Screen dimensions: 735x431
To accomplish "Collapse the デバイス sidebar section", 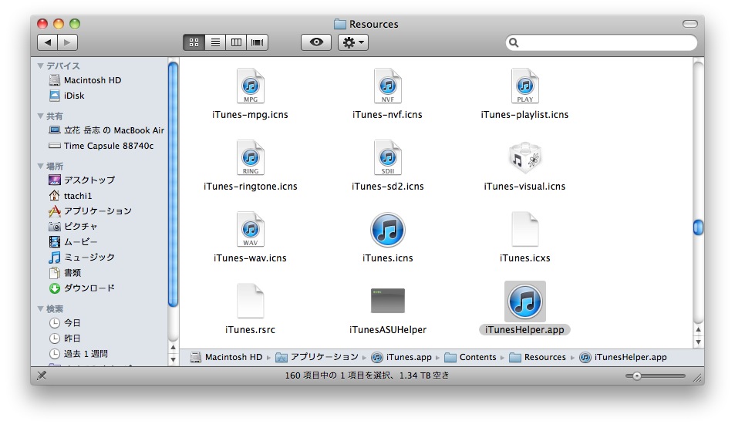I will (x=41, y=66).
